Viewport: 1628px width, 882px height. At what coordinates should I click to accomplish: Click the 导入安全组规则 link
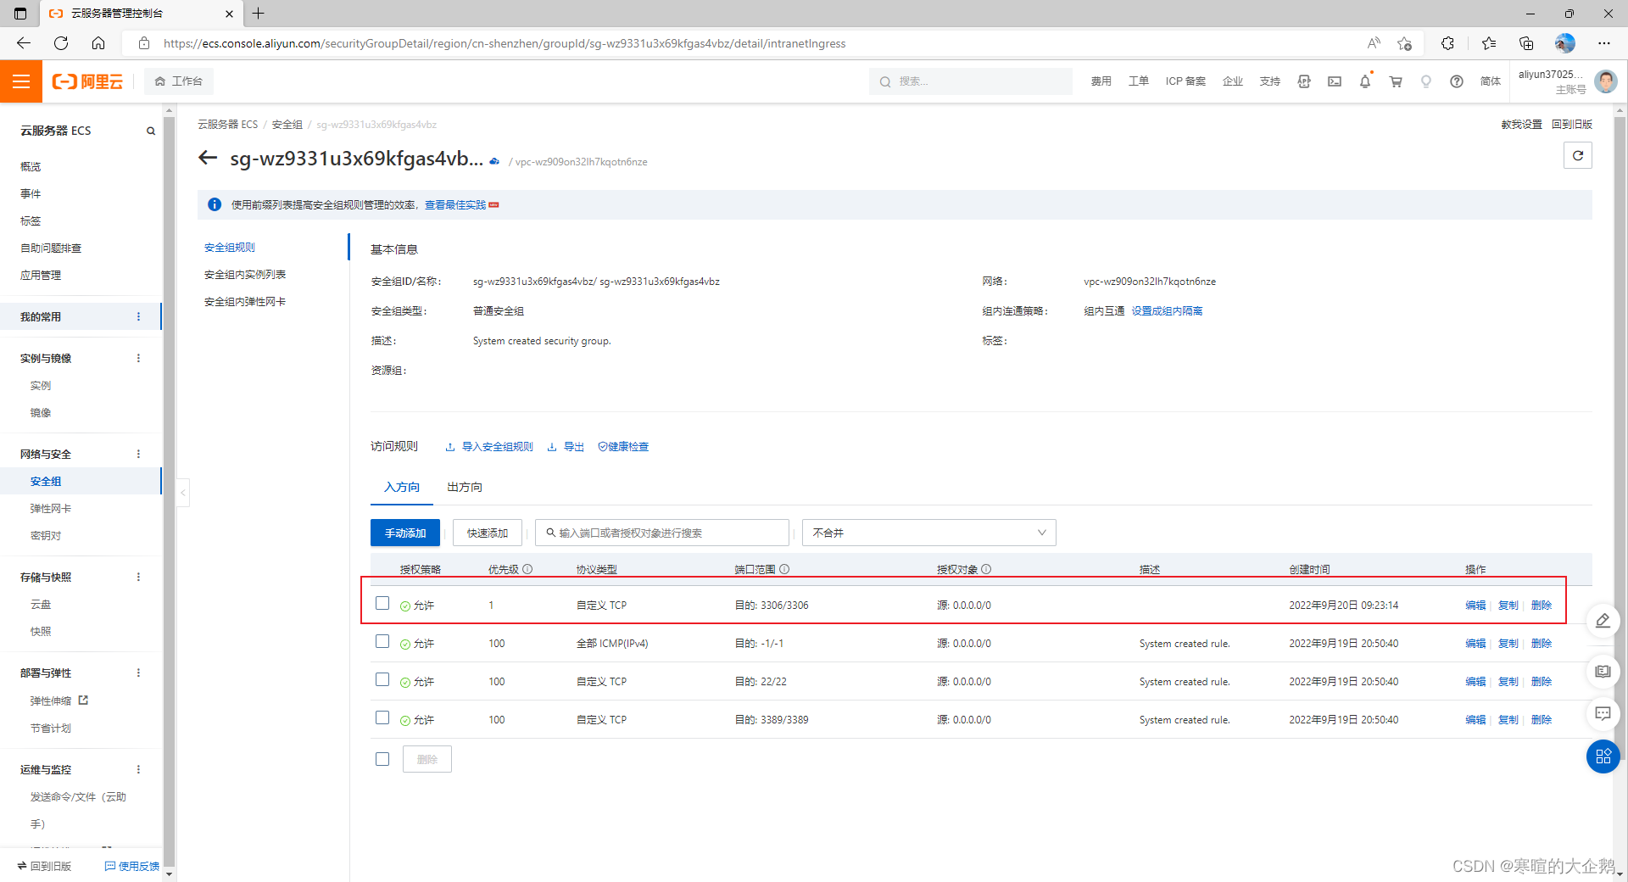click(489, 447)
